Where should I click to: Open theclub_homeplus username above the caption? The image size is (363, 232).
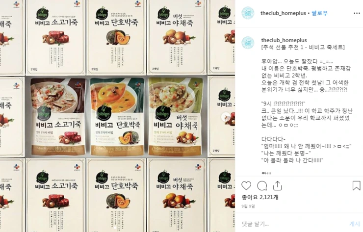(x=284, y=40)
